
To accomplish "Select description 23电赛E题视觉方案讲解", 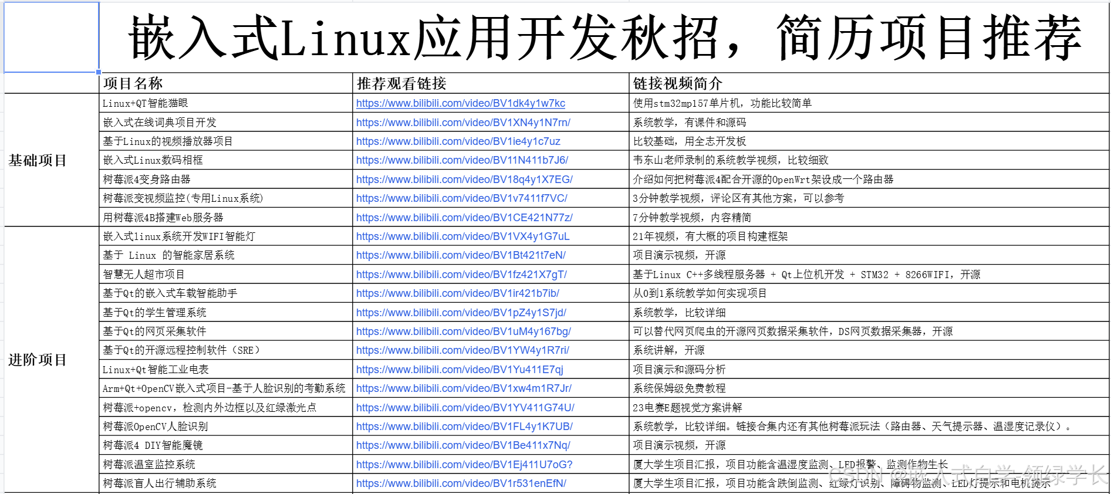I will point(869,408).
